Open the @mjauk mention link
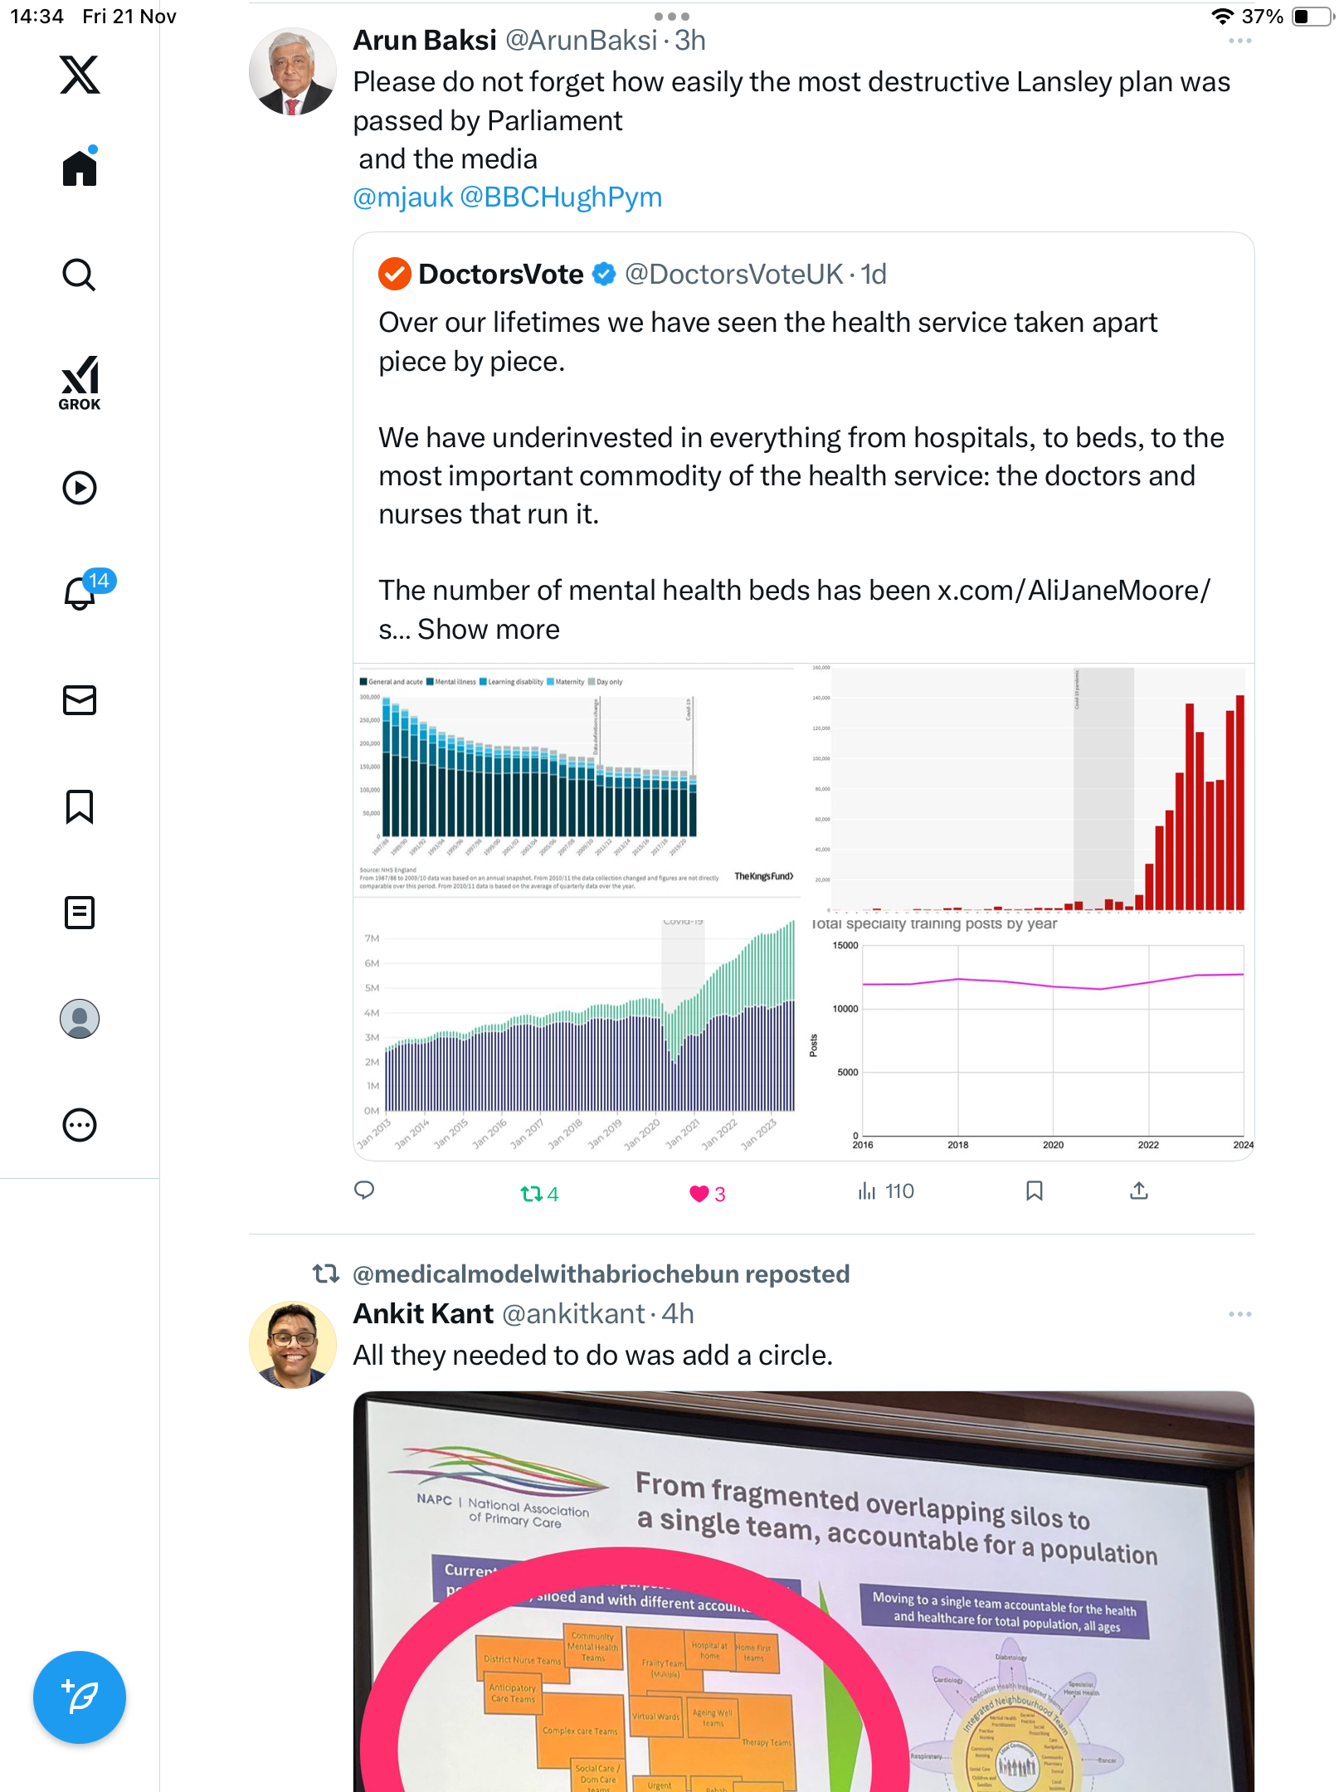The width and height of the screenshot is (1344, 1792). 403,197
